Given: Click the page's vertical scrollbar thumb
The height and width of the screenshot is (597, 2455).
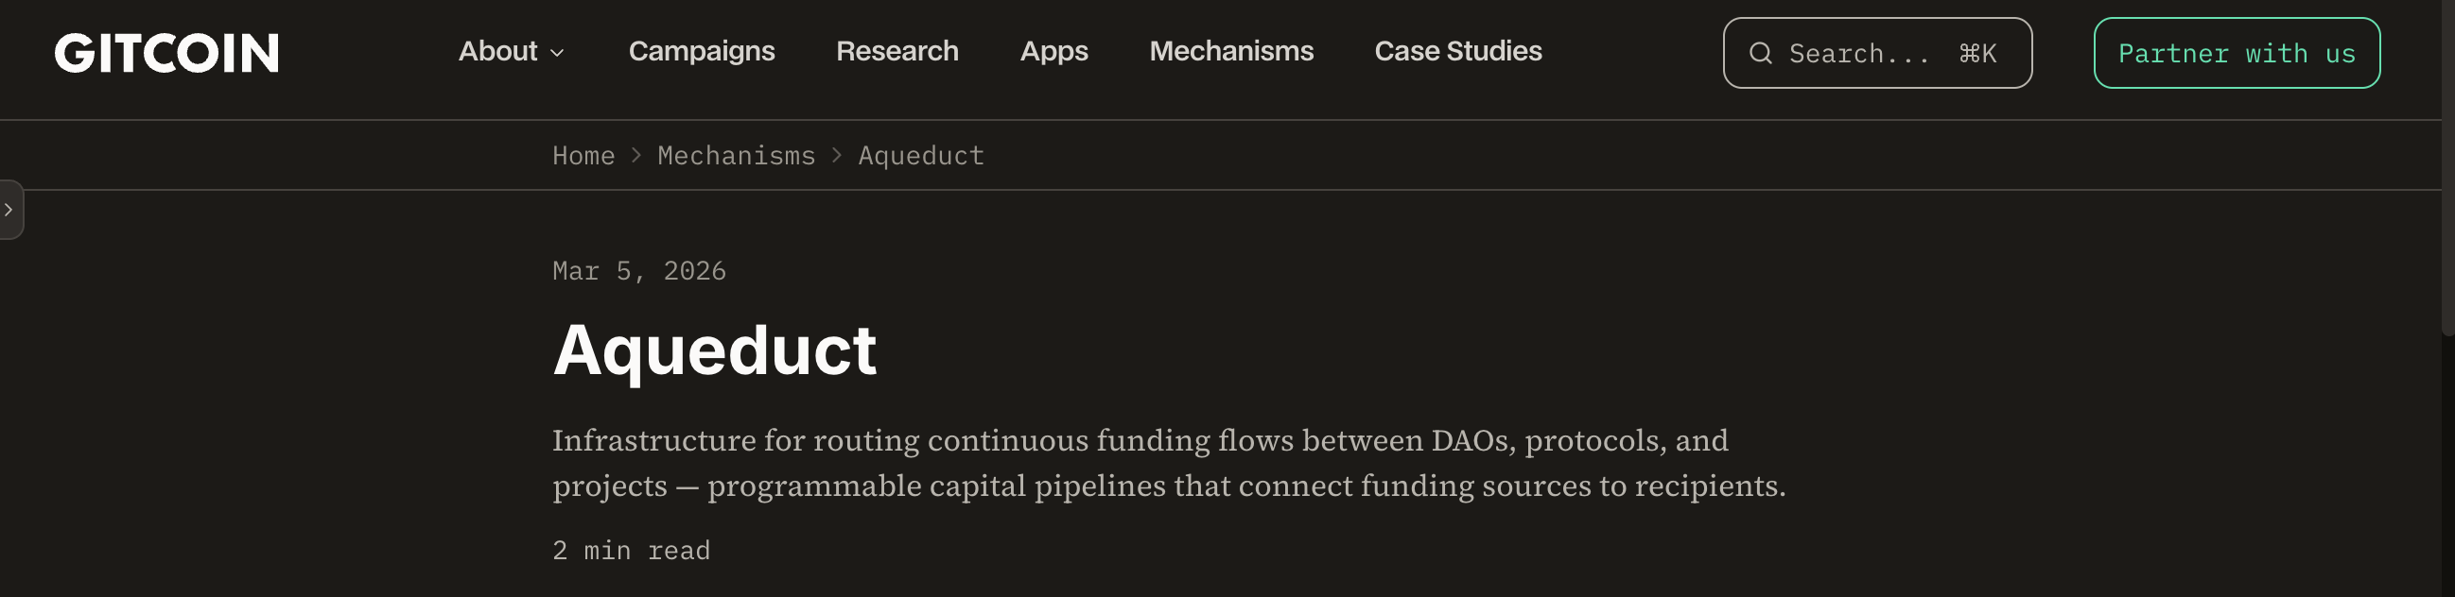Looking at the screenshot, I should click(2448, 167).
